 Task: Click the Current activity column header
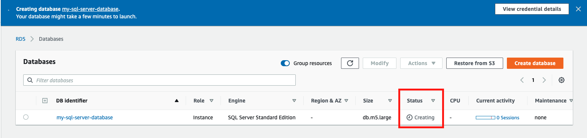tap(495, 101)
